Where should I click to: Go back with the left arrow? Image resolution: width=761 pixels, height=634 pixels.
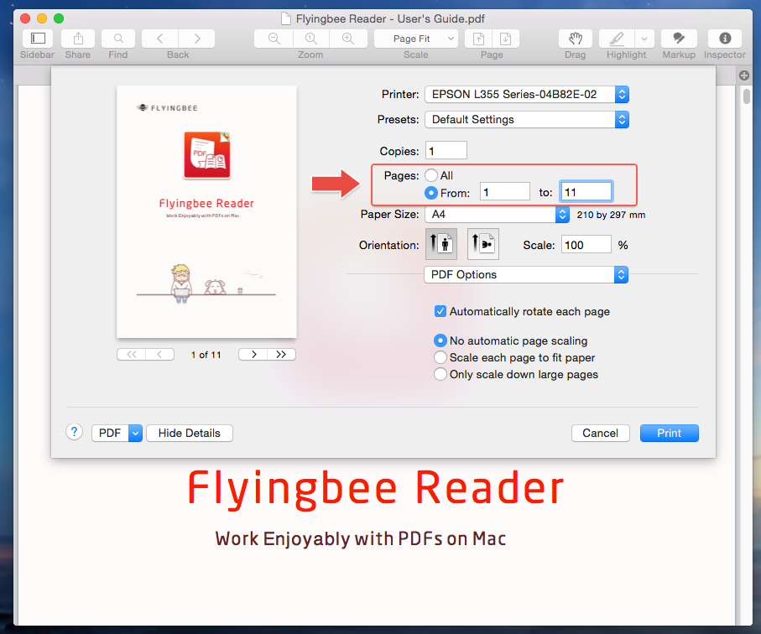click(159, 39)
